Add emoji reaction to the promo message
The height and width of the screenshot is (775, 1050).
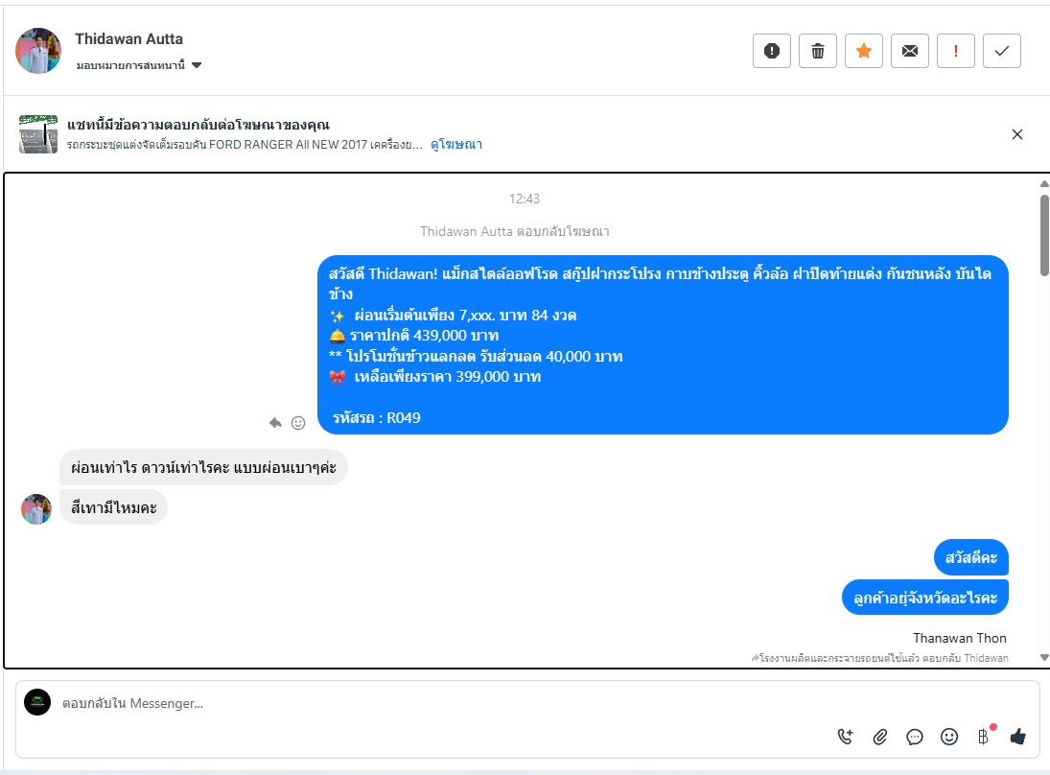click(298, 423)
